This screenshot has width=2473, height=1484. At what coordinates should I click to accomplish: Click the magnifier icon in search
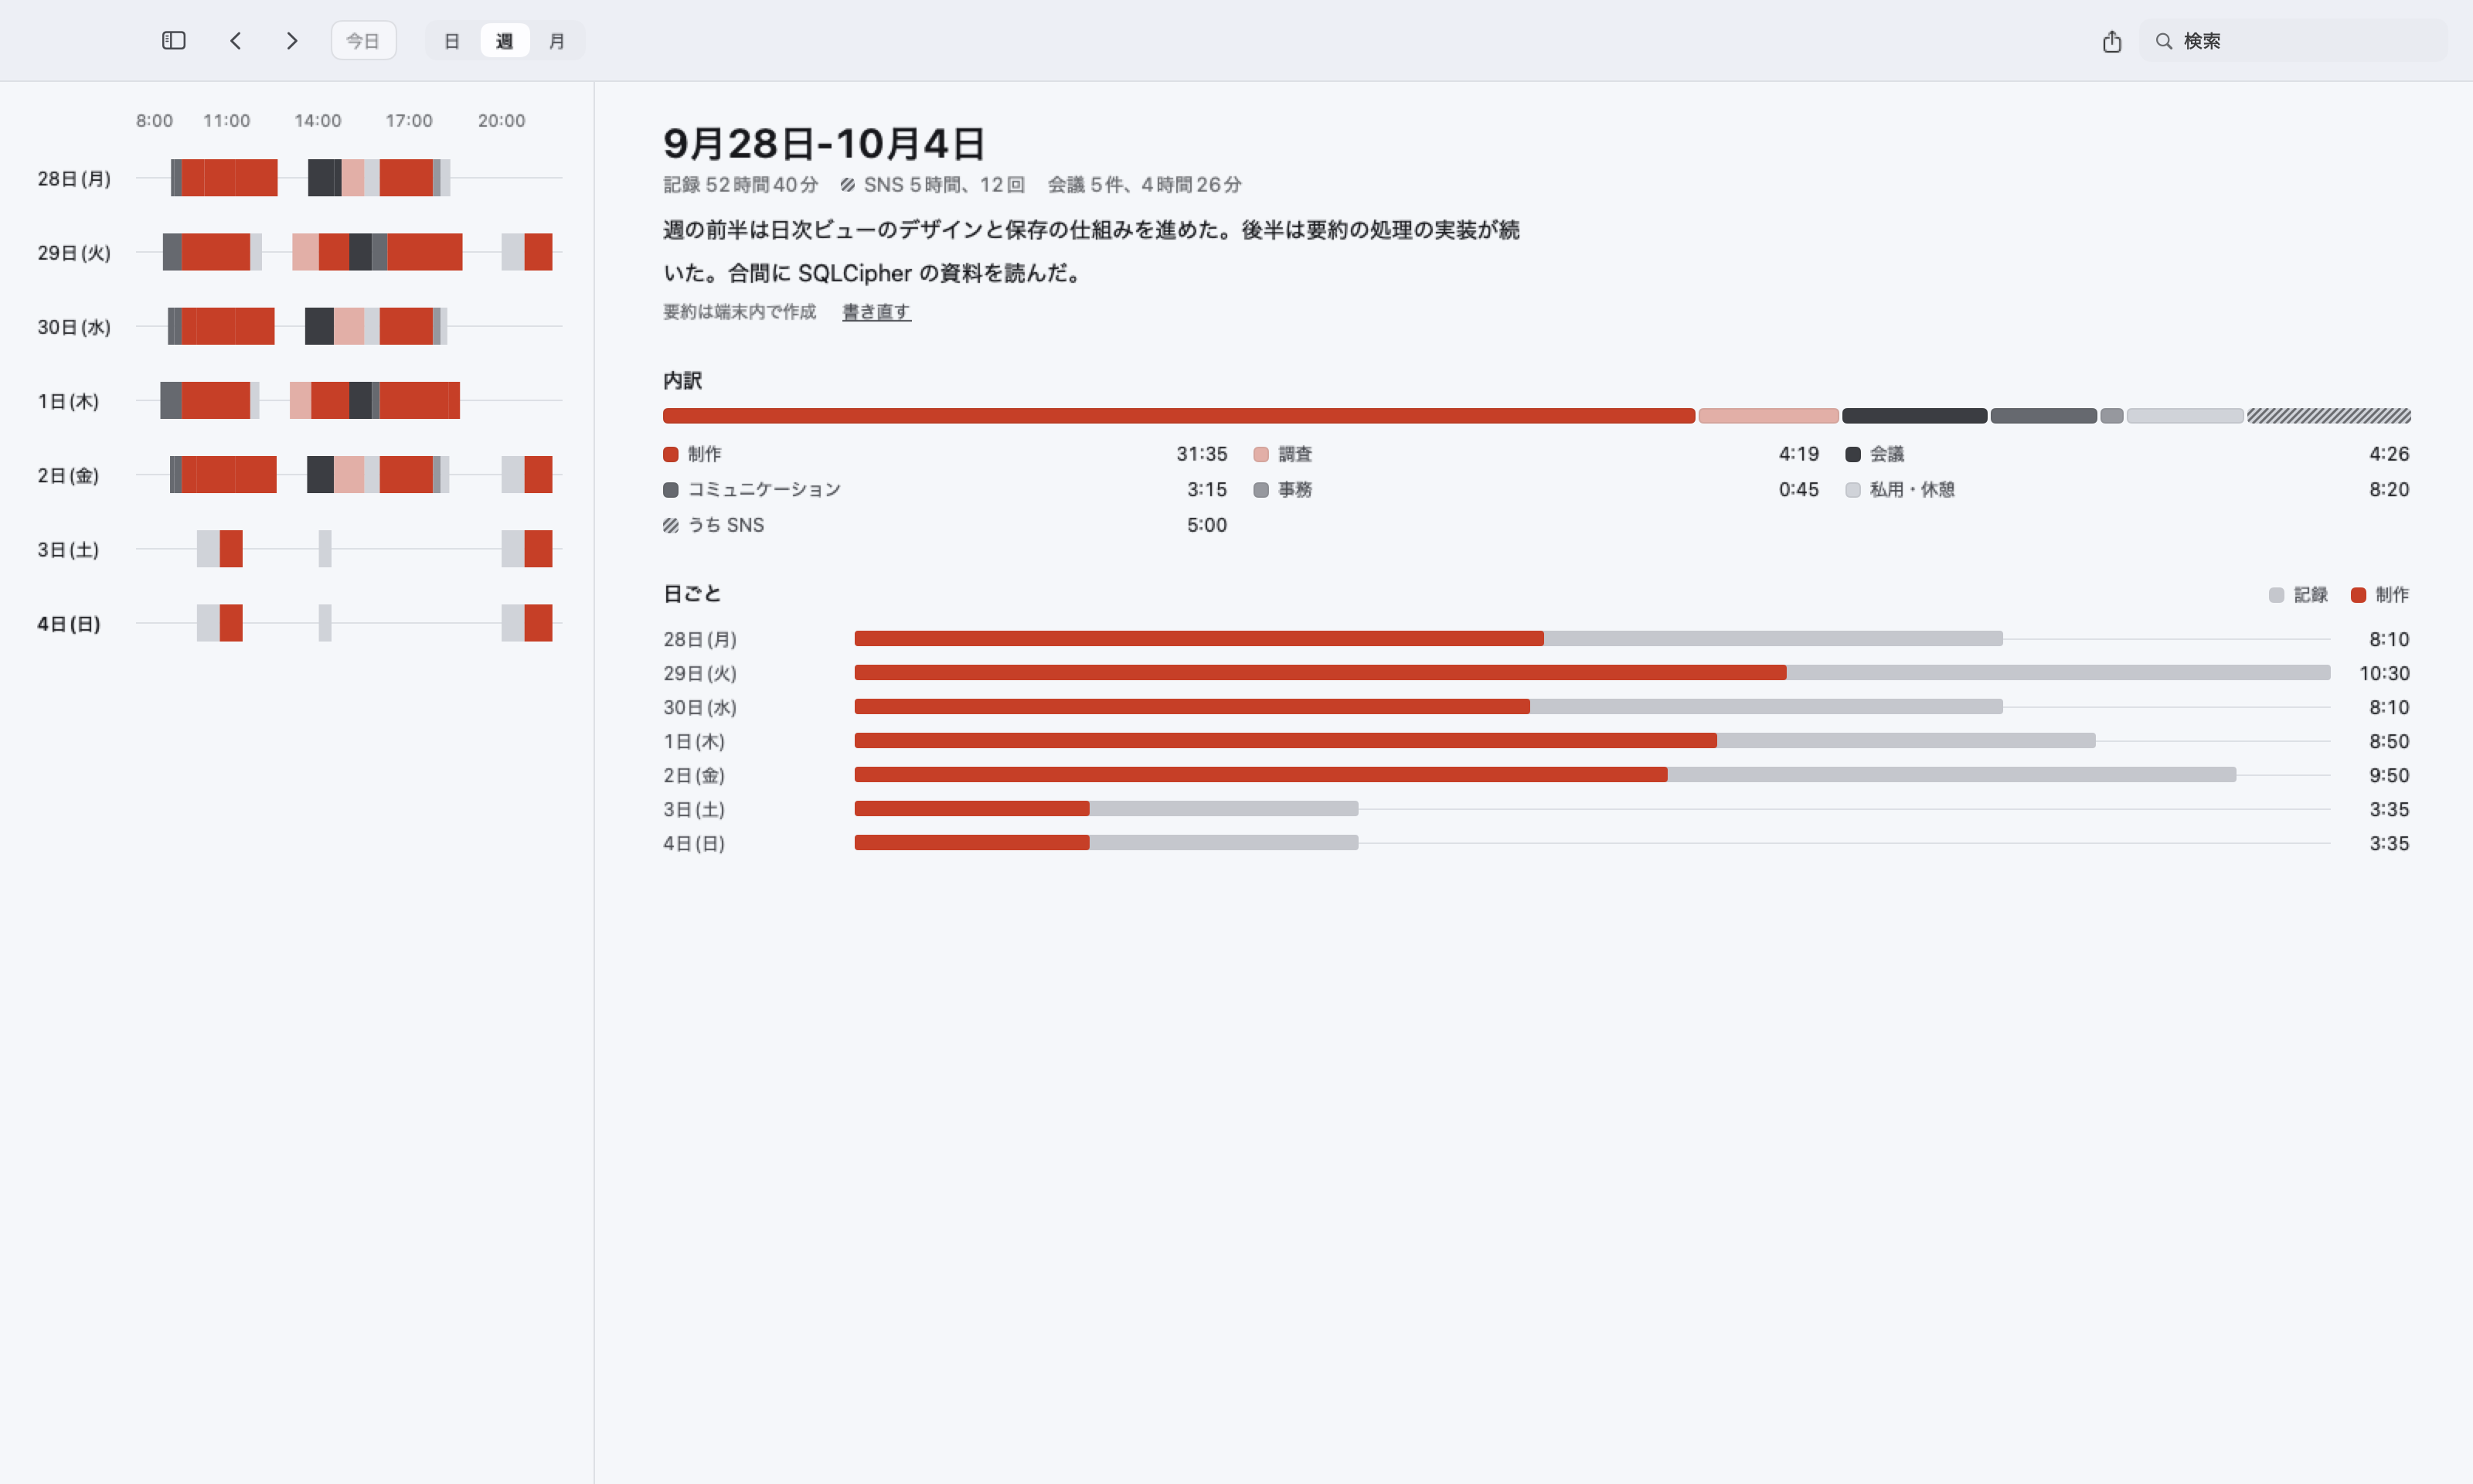point(2164,41)
